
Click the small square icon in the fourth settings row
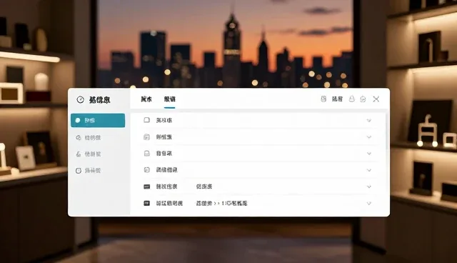point(147,169)
